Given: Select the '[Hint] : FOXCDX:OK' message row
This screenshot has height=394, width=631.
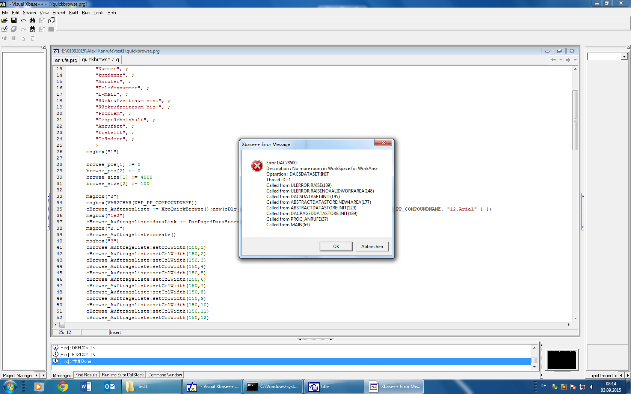Looking at the screenshot, I should (x=291, y=355).
